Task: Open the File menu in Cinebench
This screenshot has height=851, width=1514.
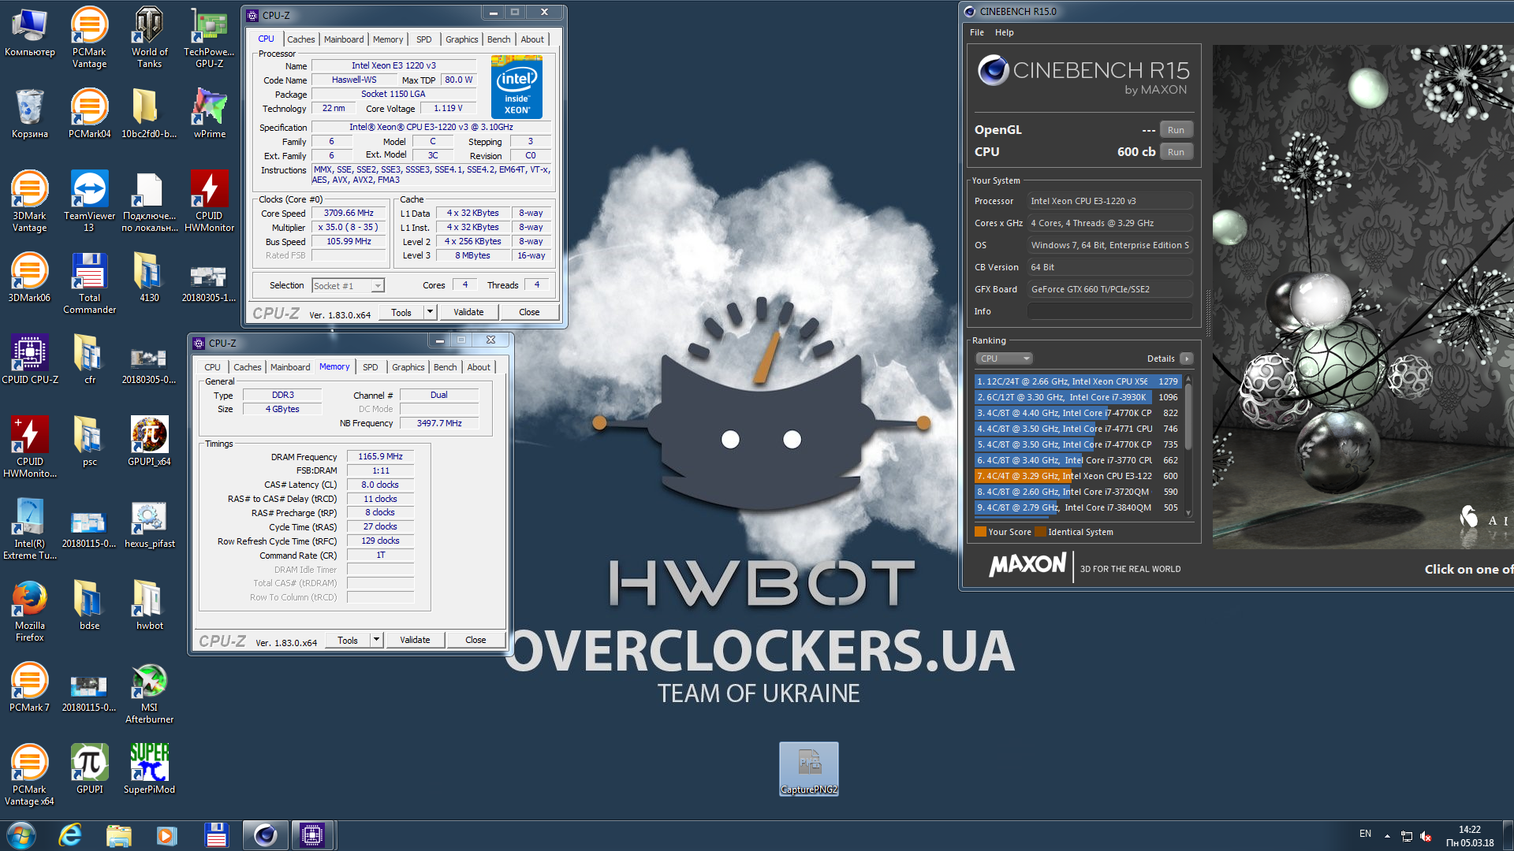Action: (x=977, y=32)
